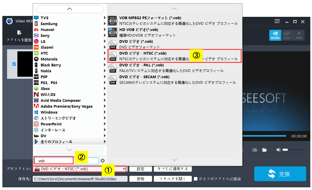
Task: Click the VOB MPEG2 PS film icon
Action: click(x=113, y=21)
